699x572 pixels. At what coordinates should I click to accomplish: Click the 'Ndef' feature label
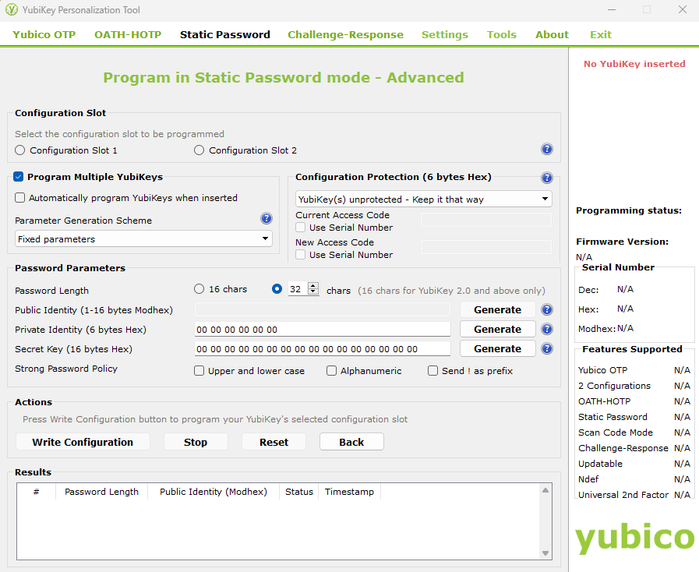pos(588,479)
